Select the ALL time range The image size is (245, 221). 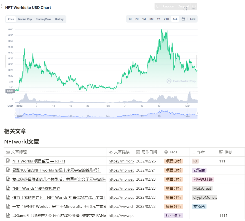click(x=175, y=19)
